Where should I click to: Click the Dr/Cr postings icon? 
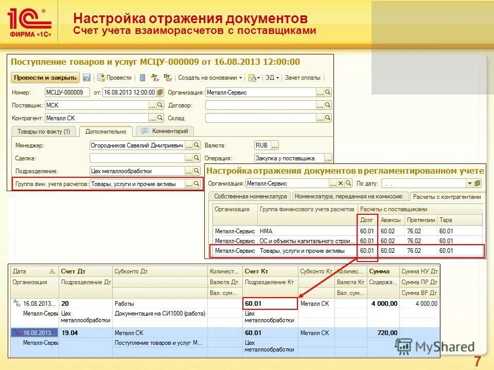coord(167,78)
